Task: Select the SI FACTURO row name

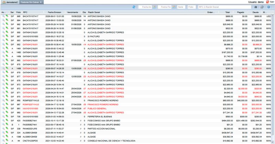Action: coord(93,36)
